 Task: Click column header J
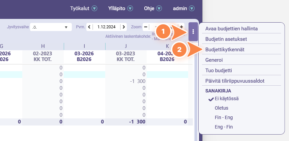[126, 46]
